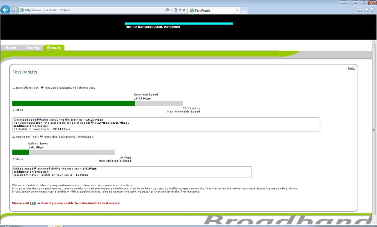Viewport: 377px width, 227px height.
Task: Click 'The test has successfully completed' message
Action: pyautogui.click(x=152, y=27)
